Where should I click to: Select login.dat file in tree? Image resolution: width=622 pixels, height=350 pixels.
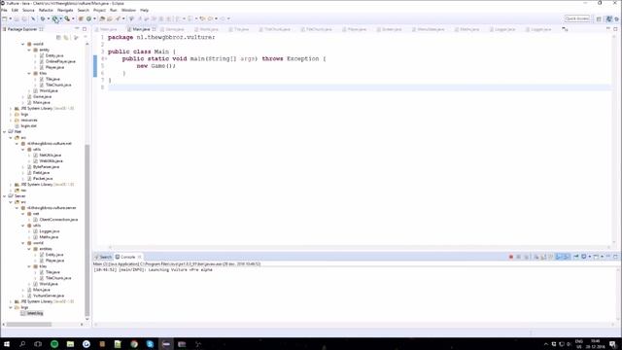(x=28, y=125)
